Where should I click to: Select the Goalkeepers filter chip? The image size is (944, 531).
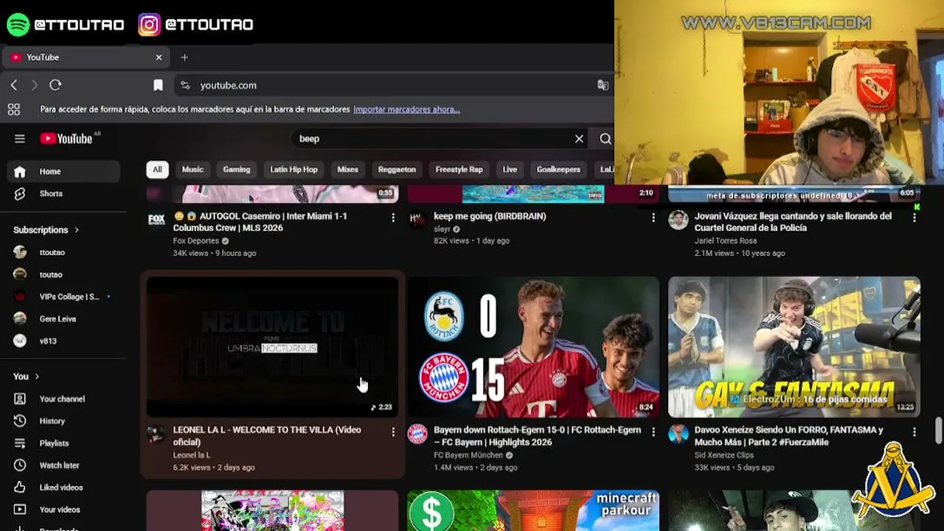coord(558,170)
